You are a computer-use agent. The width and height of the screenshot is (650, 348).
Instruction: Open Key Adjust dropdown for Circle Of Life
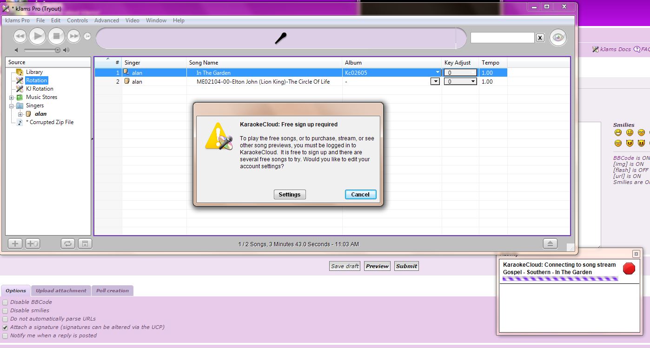coord(473,82)
